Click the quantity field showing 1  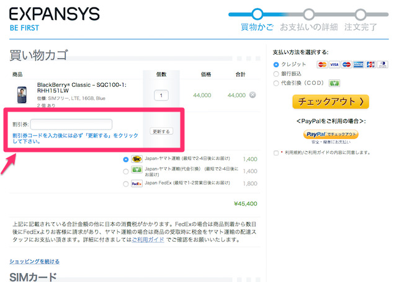161,95
